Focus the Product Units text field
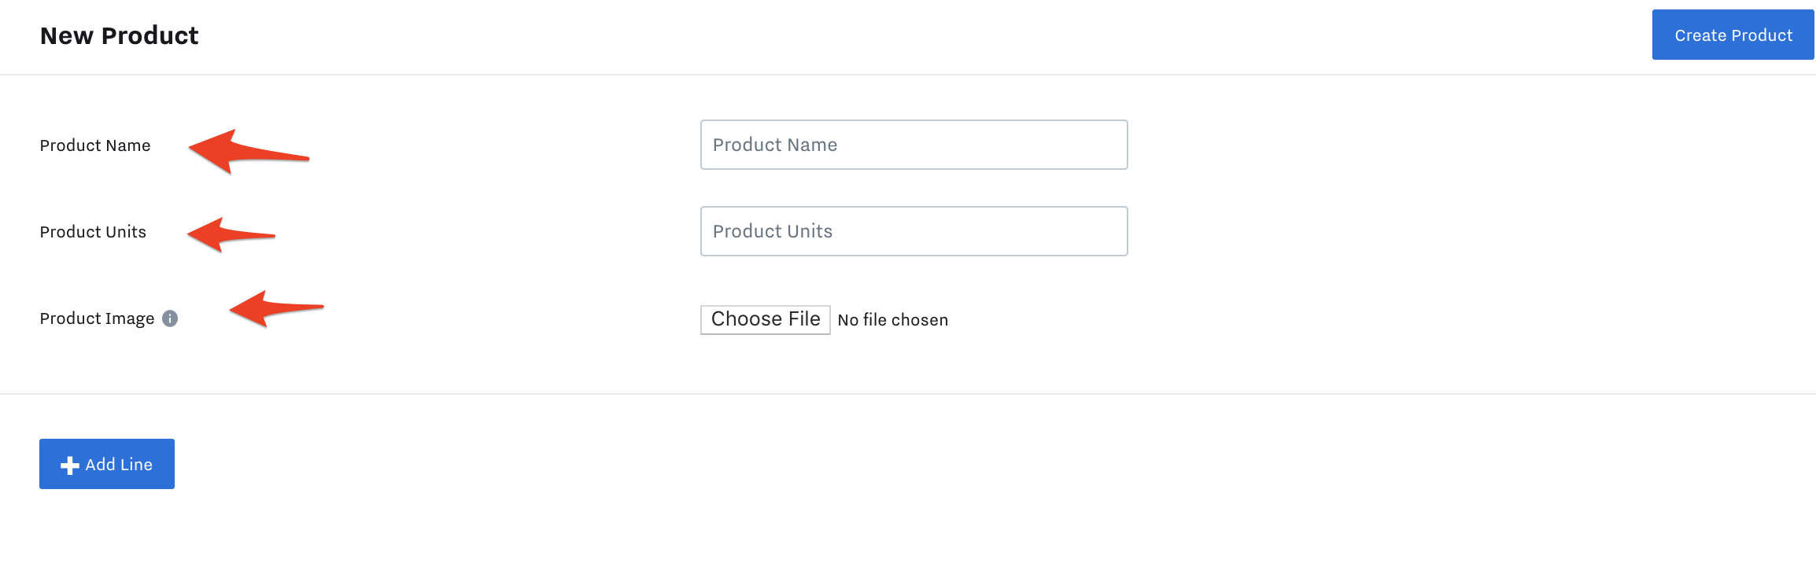The height and width of the screenshot is (585, 1816). [914, 231]
